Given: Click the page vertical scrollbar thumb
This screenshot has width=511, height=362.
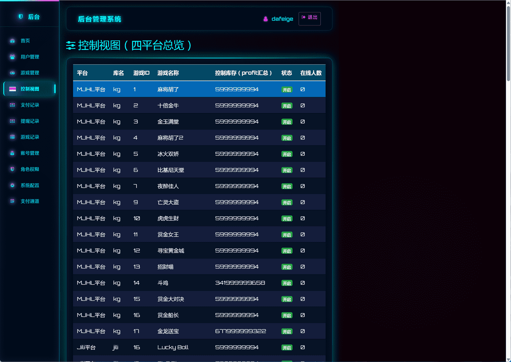Looking at the screenshot, I should [508, 44].
